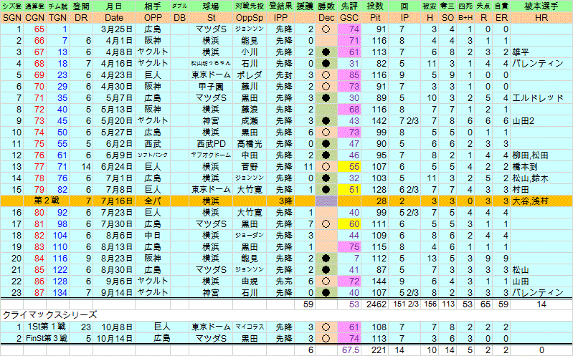This screenshot has width=573, height=356.
Task: Click the pitch count 142
Action: tap(379, 121)
